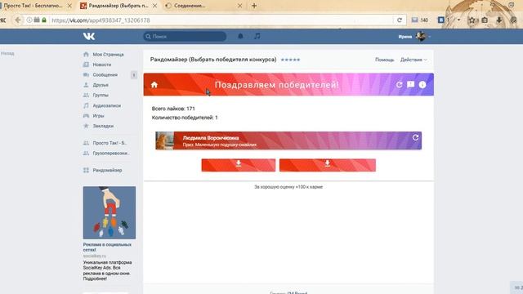Open the music note icon in header
This screenshot has width=523, height=294.
pyautogui.click(x=257, y=36)
